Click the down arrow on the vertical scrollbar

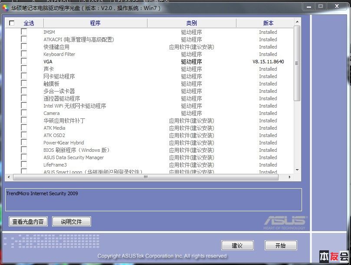click(297, 169)
